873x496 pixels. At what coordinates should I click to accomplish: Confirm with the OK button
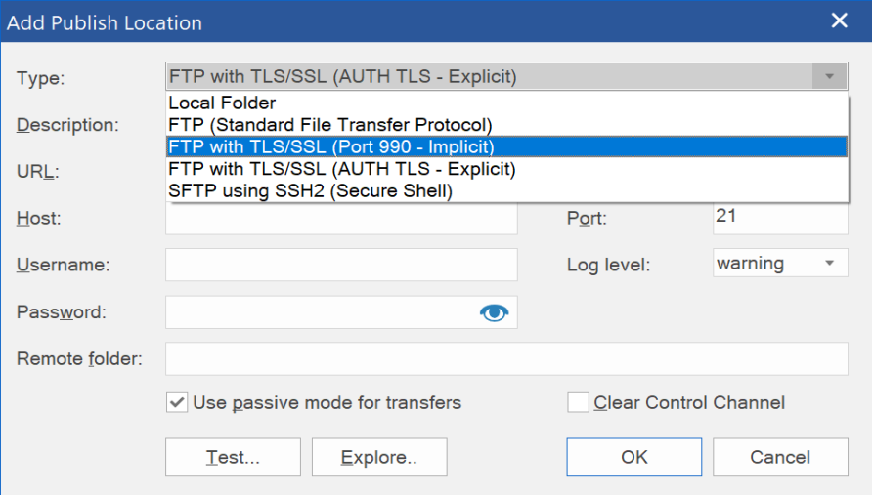click(x=634, y=457)
